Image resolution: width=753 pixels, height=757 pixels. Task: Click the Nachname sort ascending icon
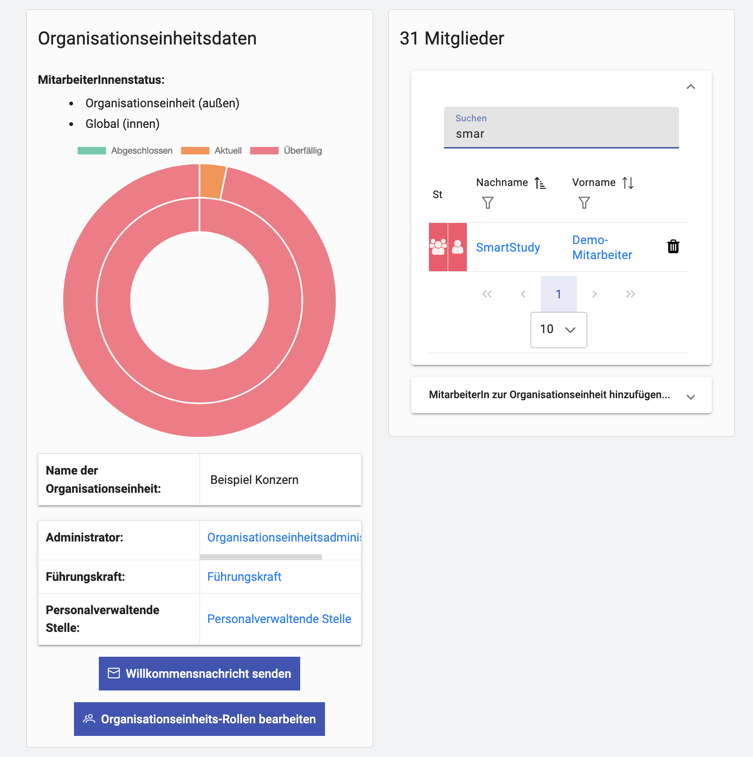pos(540,183)
